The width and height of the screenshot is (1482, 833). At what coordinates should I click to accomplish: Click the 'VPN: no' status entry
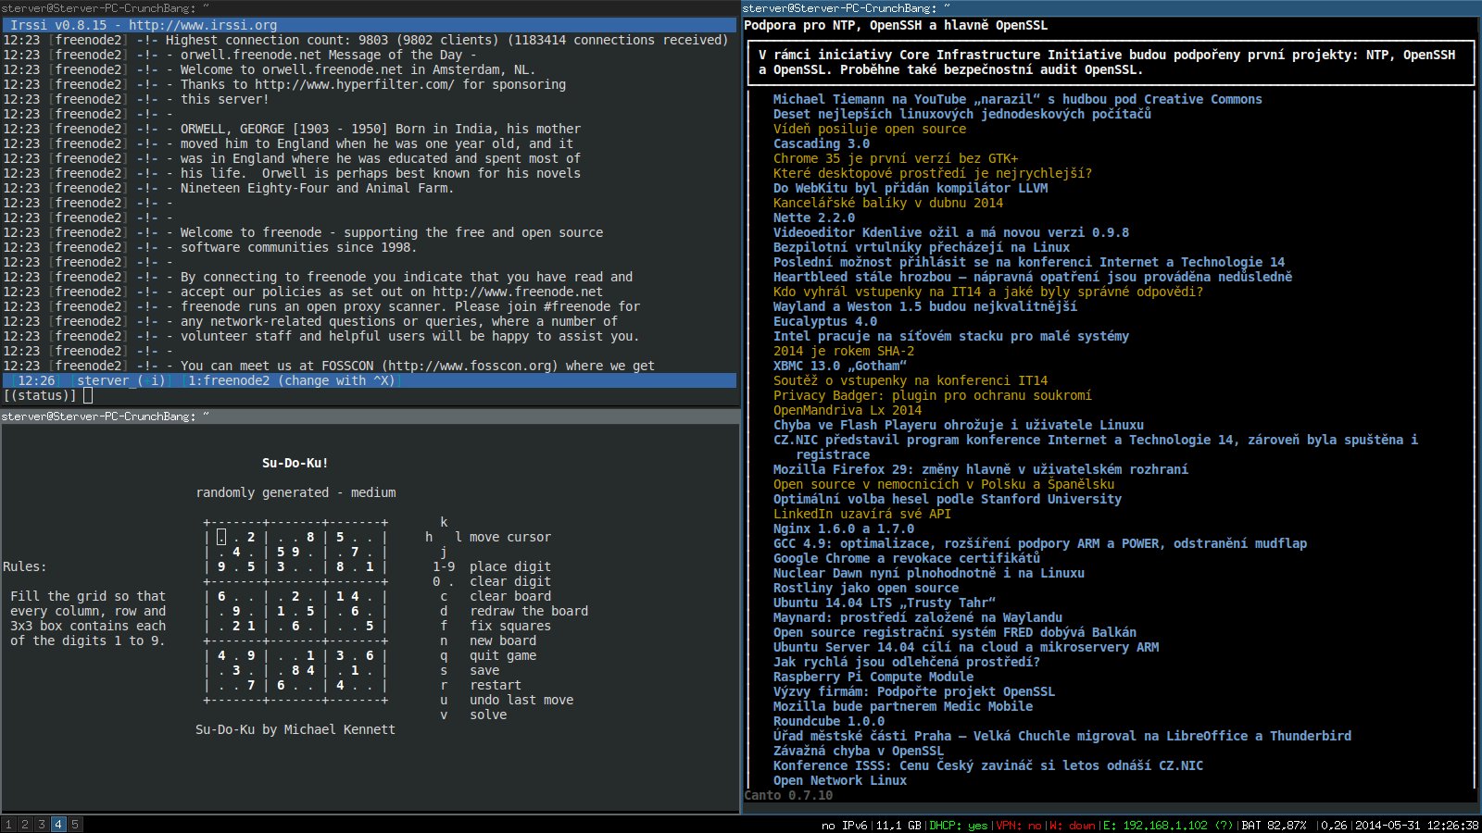point(1018,825)
